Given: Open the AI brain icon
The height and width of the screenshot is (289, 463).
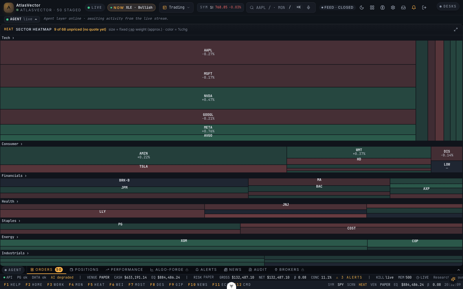Looking at the screenshot, I should (x=383, y=8).
